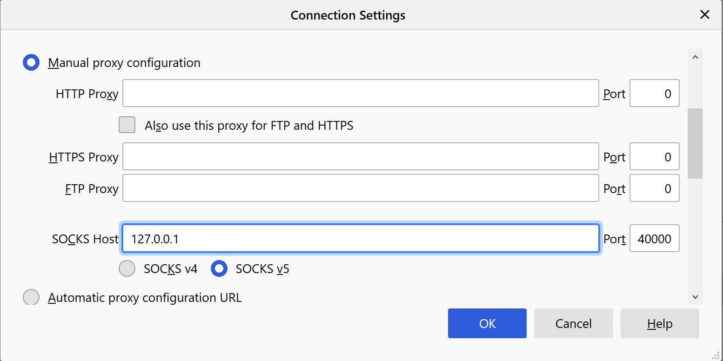The height and width of the screenshot is (361, 723).
Task: Select the SOCKS v4 radio button
Action: tap(127, 268)
